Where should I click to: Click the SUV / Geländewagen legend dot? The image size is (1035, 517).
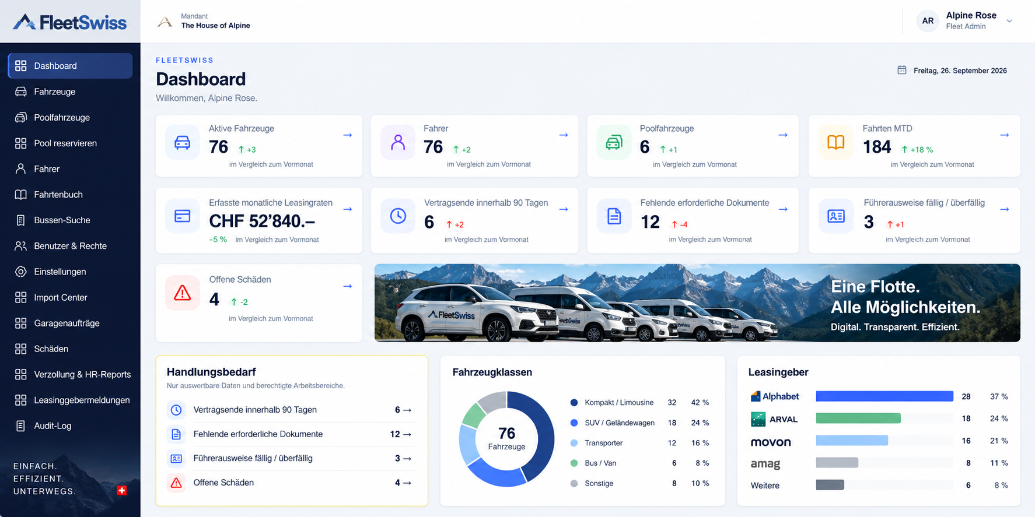[574, 423]
